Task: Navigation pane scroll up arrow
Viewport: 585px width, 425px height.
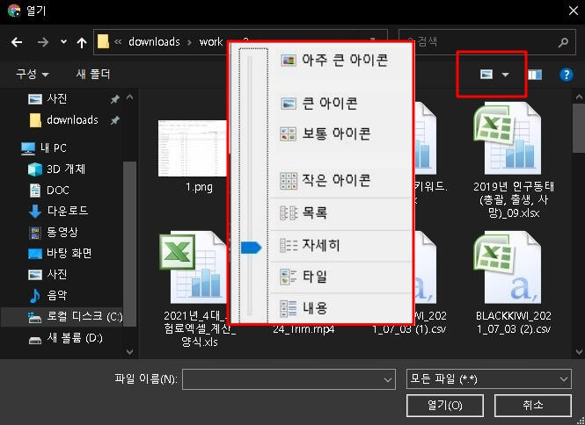Action: point(130,97)
